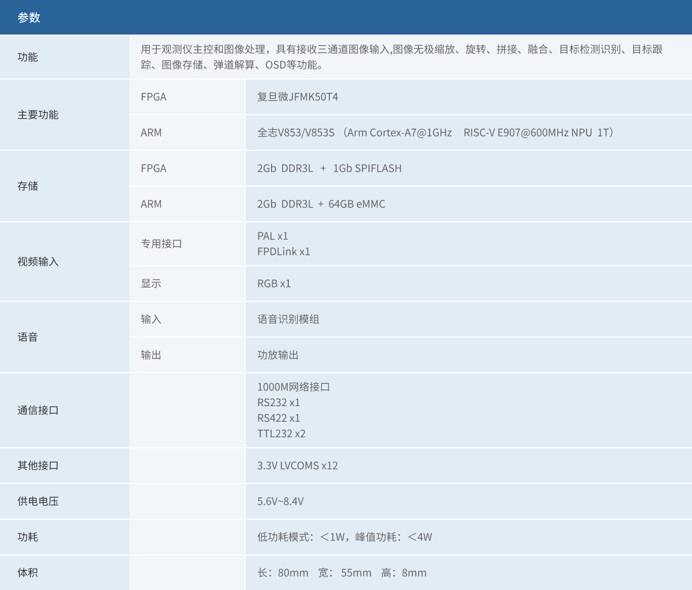692x590 pixels.
Task: Select the 存储 row label
Action: click(28, 186)
